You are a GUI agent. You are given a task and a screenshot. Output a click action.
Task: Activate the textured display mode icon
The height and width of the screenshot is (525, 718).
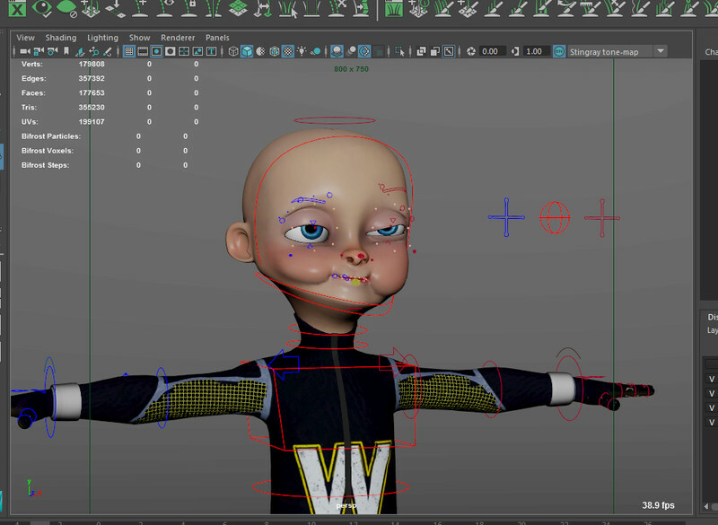(290, 51)
